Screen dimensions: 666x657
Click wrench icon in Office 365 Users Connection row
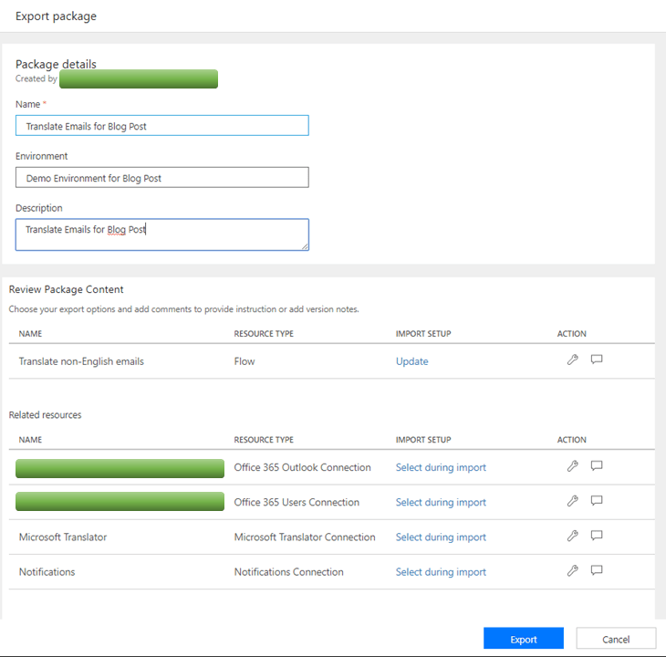572,501
